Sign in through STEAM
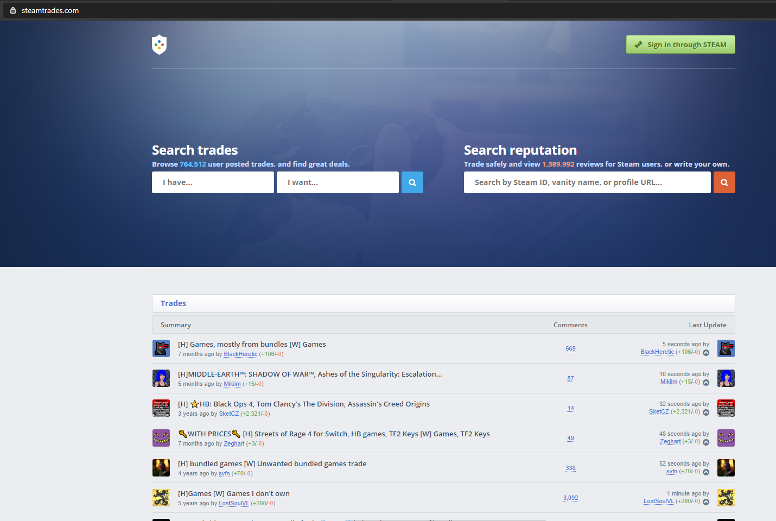This screenshot has height=521, width=776. tap(680, 45)
